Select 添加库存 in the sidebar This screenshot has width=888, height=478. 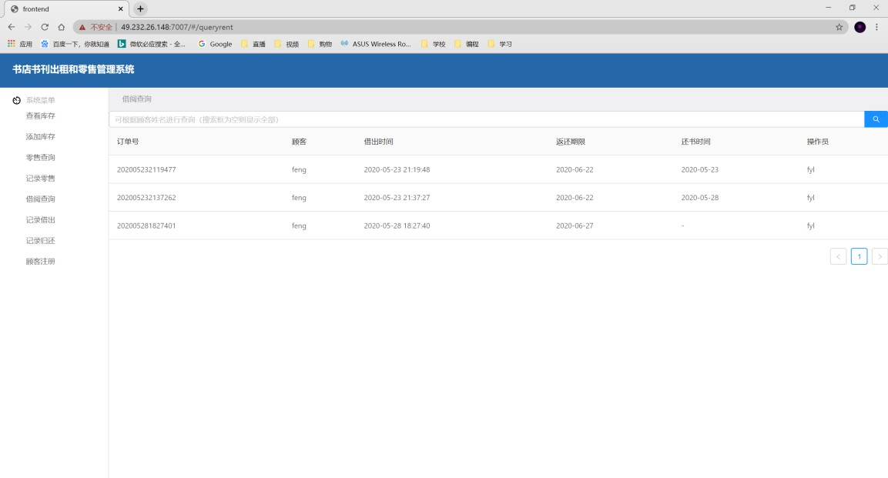40,137
